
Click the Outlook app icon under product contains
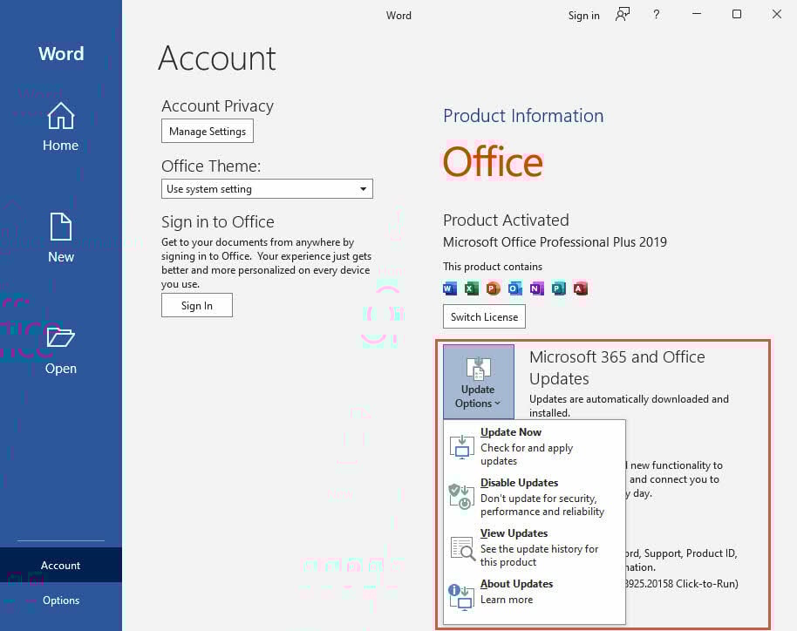514,288
